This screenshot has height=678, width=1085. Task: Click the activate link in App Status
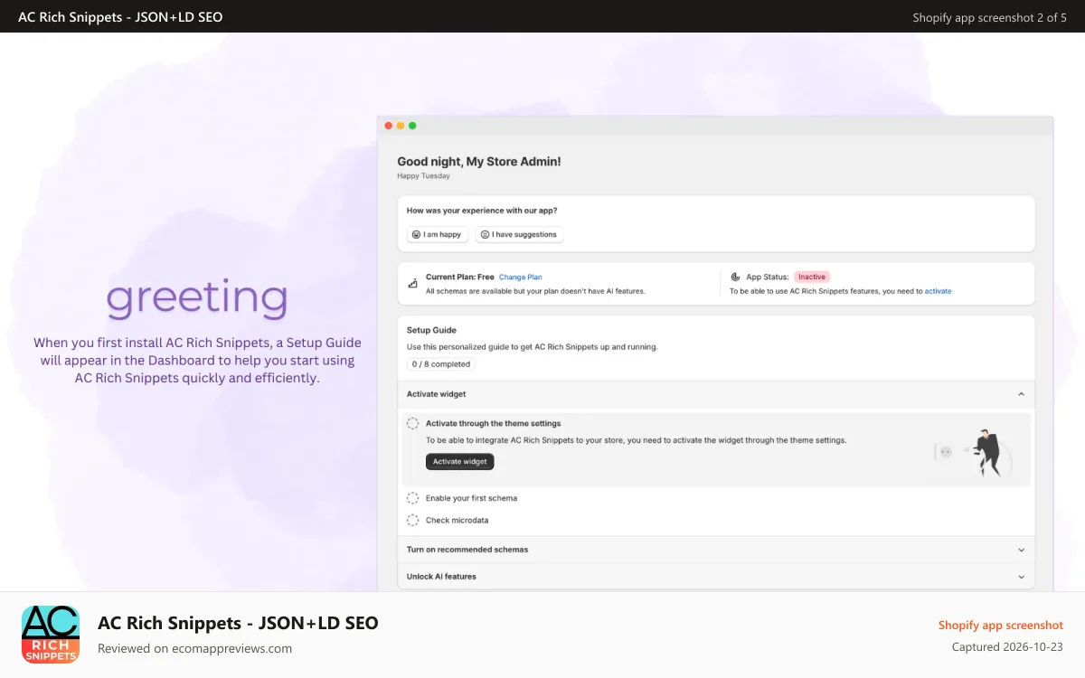pyautogui.click(x=938, y=291)
